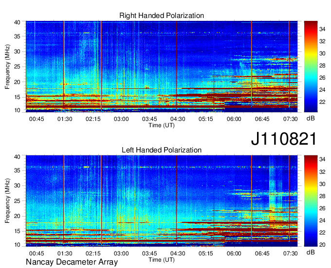The width and height of the screenshot is (331, 268).
Task: Click the 10 MHz tick on Right Handed plot
Action: tap(17, 110)
